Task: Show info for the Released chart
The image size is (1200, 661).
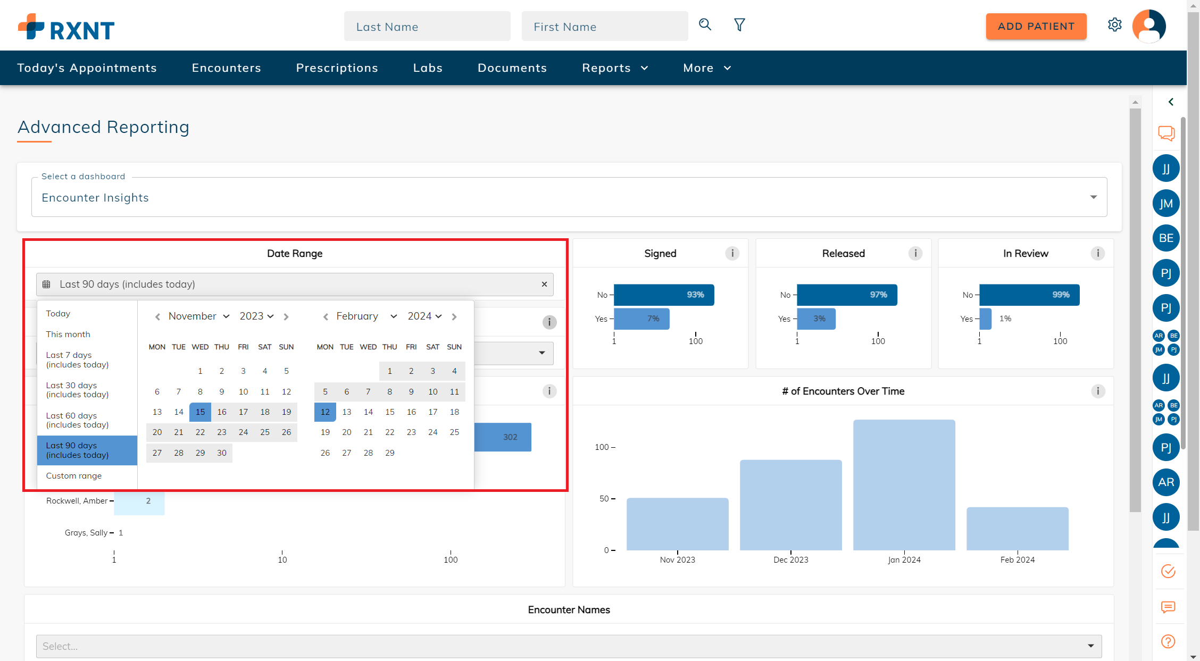Action: click(915, 253)
